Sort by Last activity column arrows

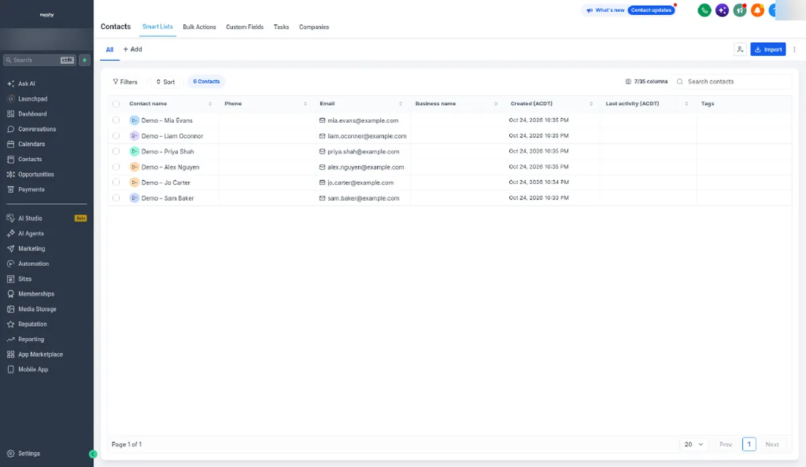(x=686, y=104)
